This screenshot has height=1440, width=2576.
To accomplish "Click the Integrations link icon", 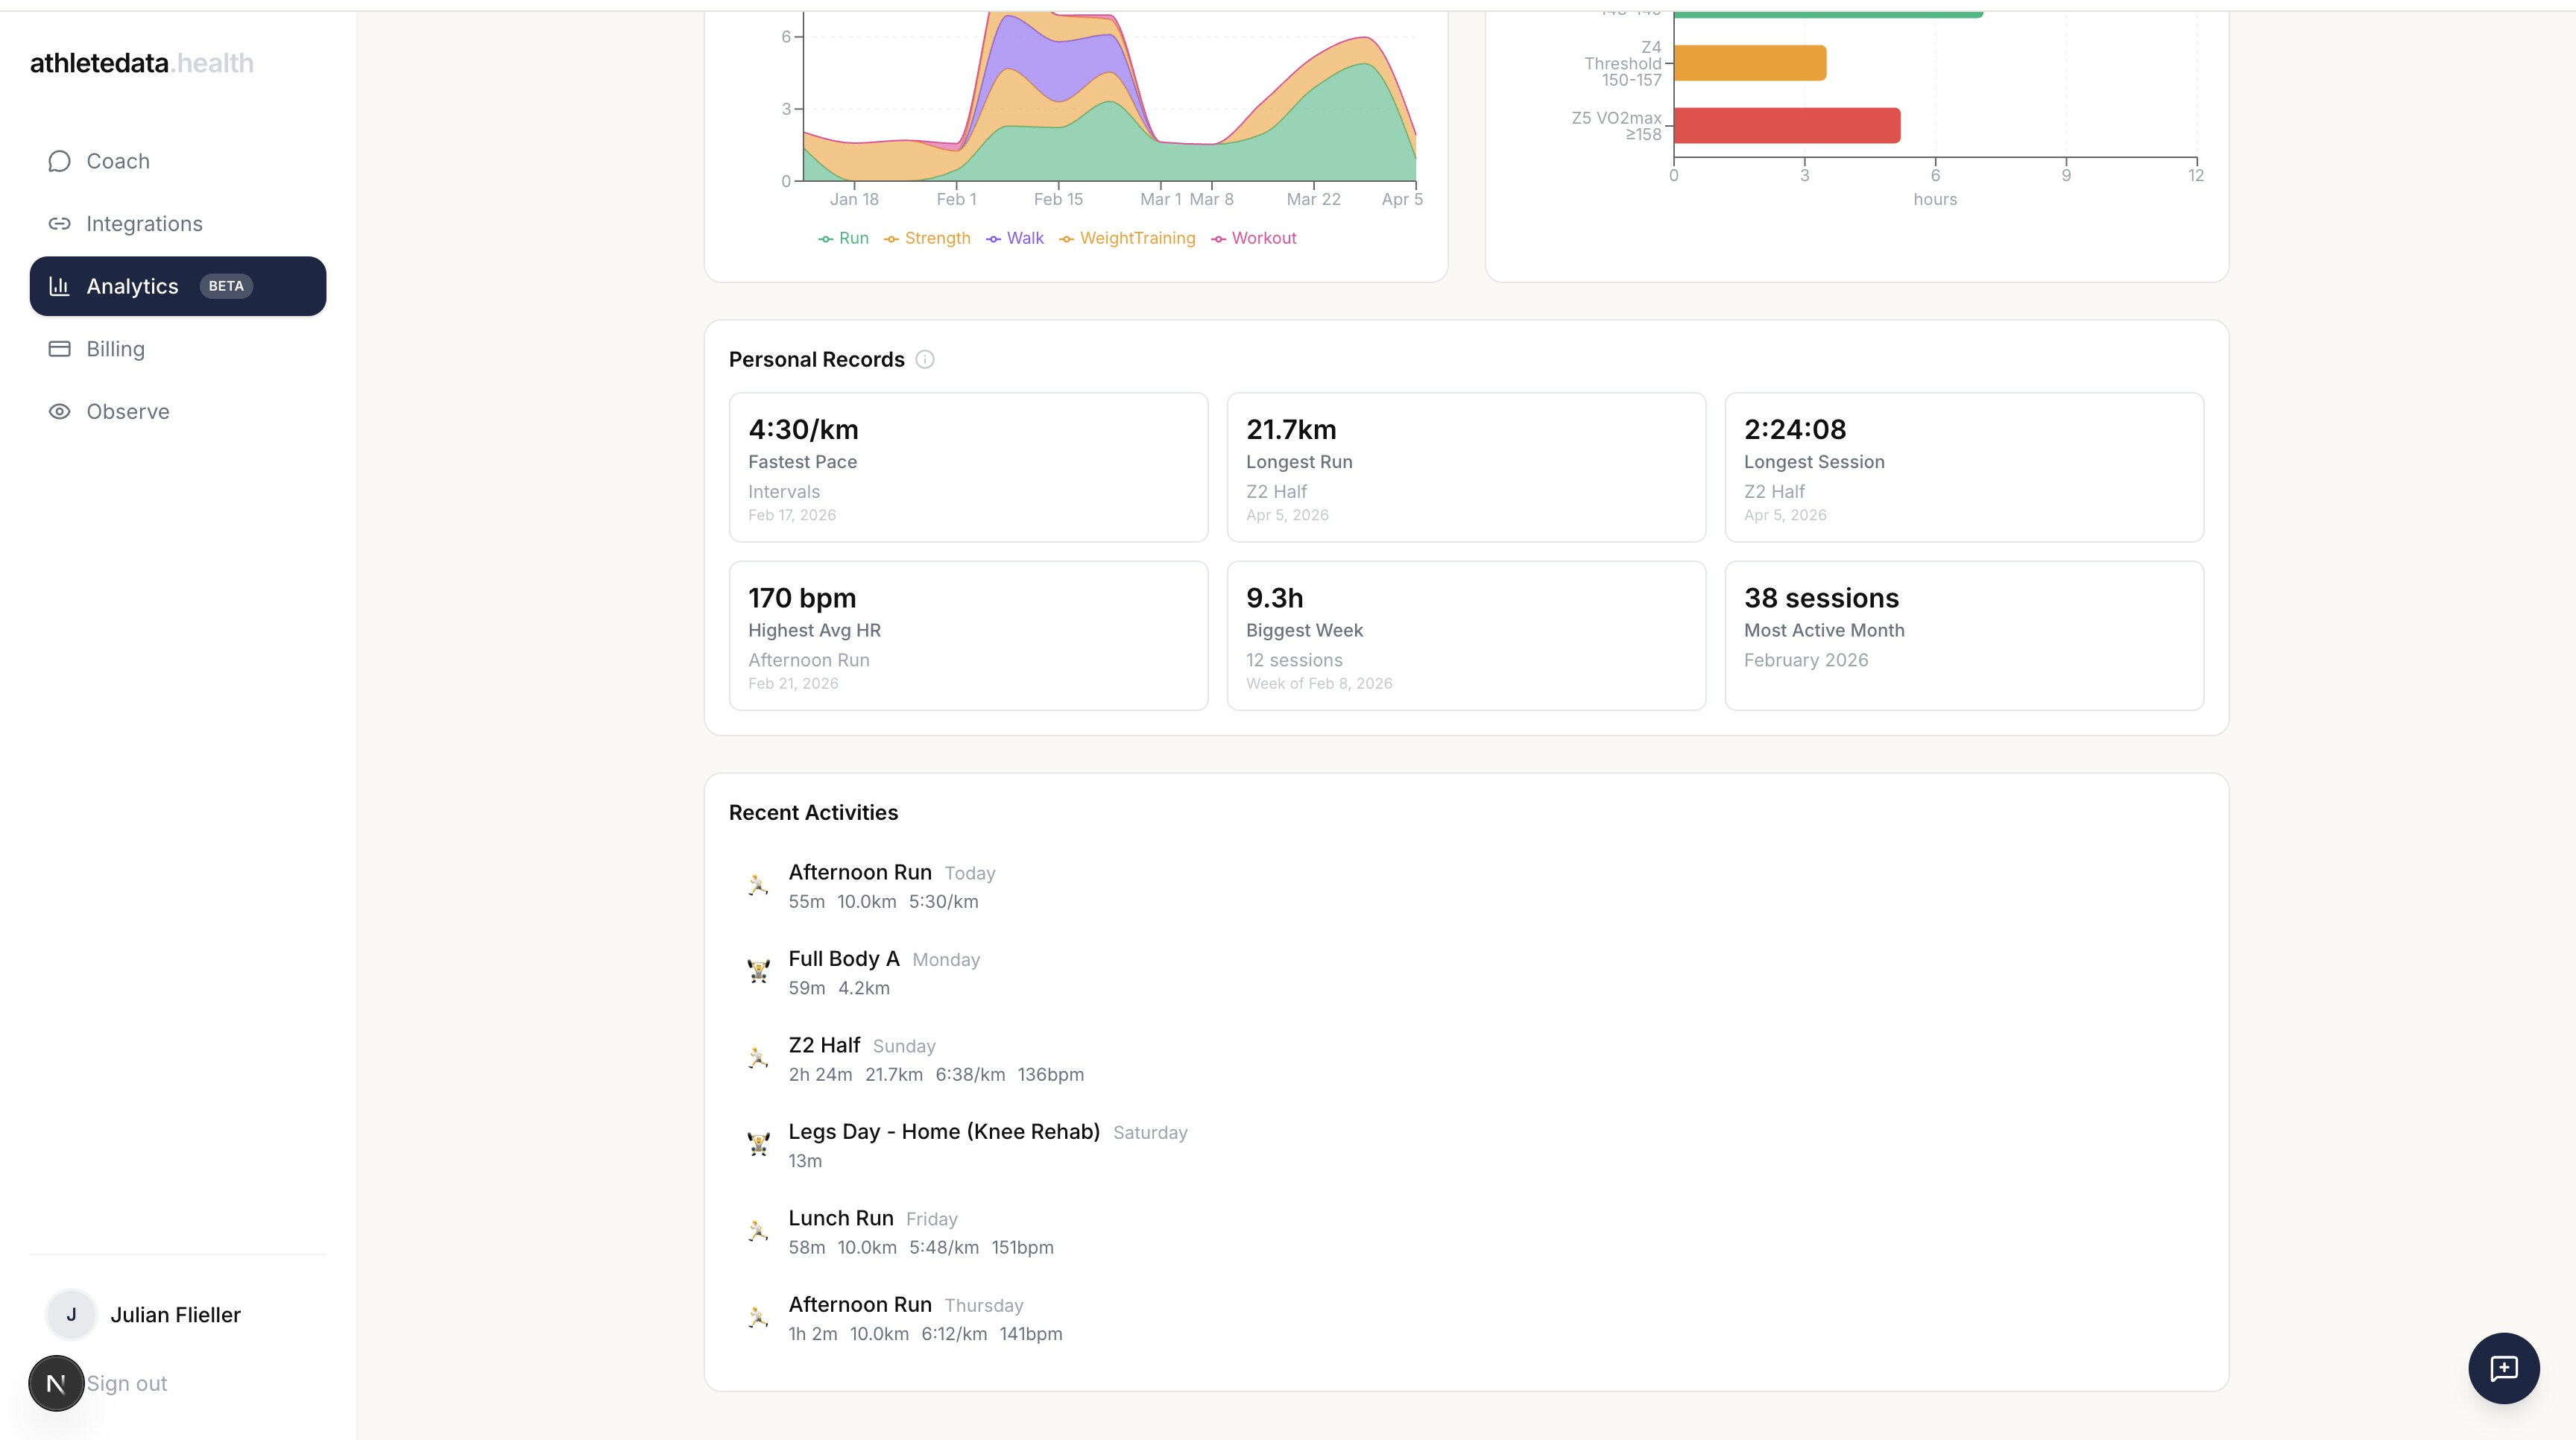I will tap(59, 224).
